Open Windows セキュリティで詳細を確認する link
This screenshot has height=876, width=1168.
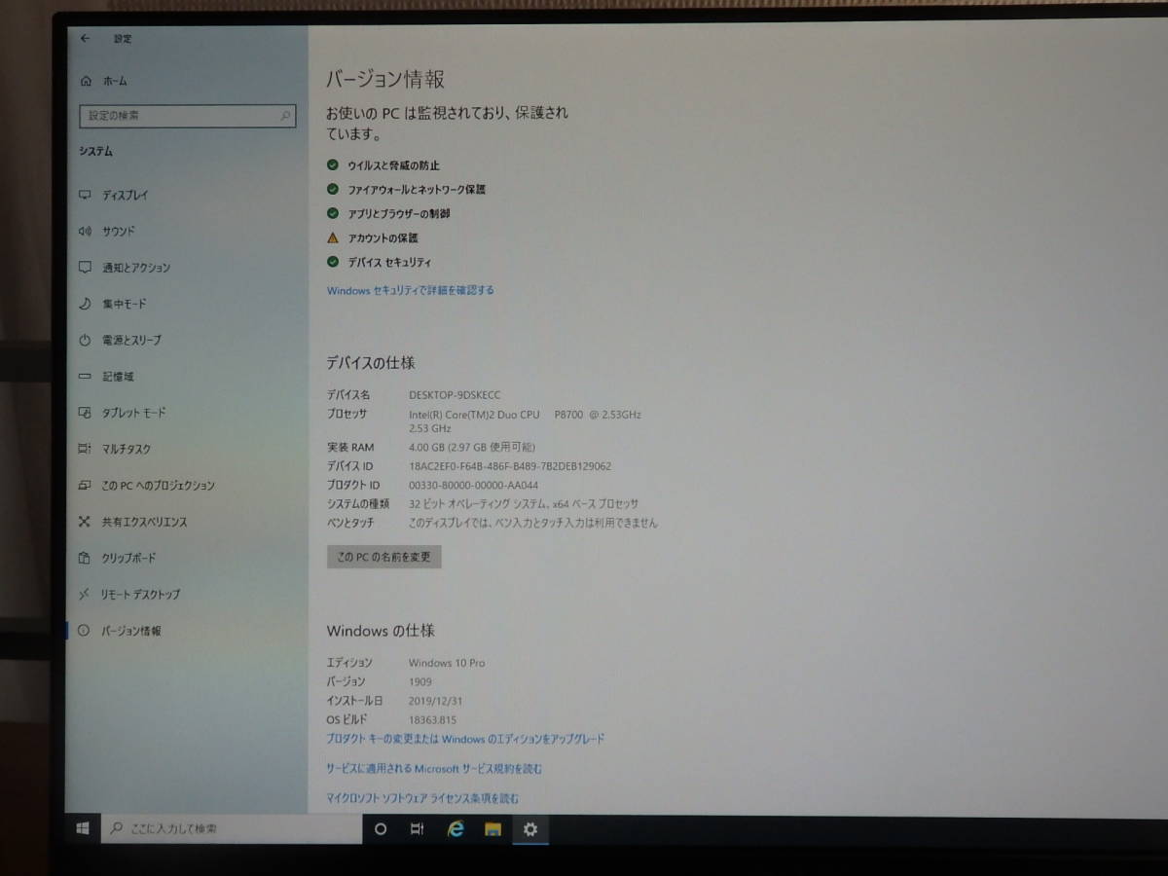pos(411,290)
